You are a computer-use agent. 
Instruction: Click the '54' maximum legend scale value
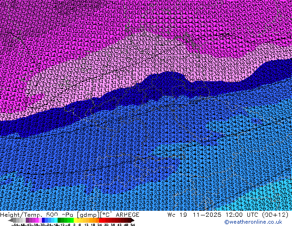[x=133, y=225]
